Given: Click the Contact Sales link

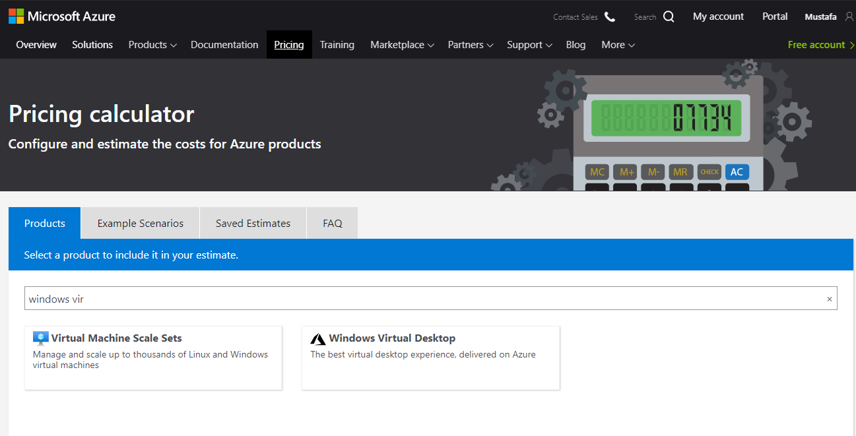Looking at the screenshot, I should (x=576, y=17).
